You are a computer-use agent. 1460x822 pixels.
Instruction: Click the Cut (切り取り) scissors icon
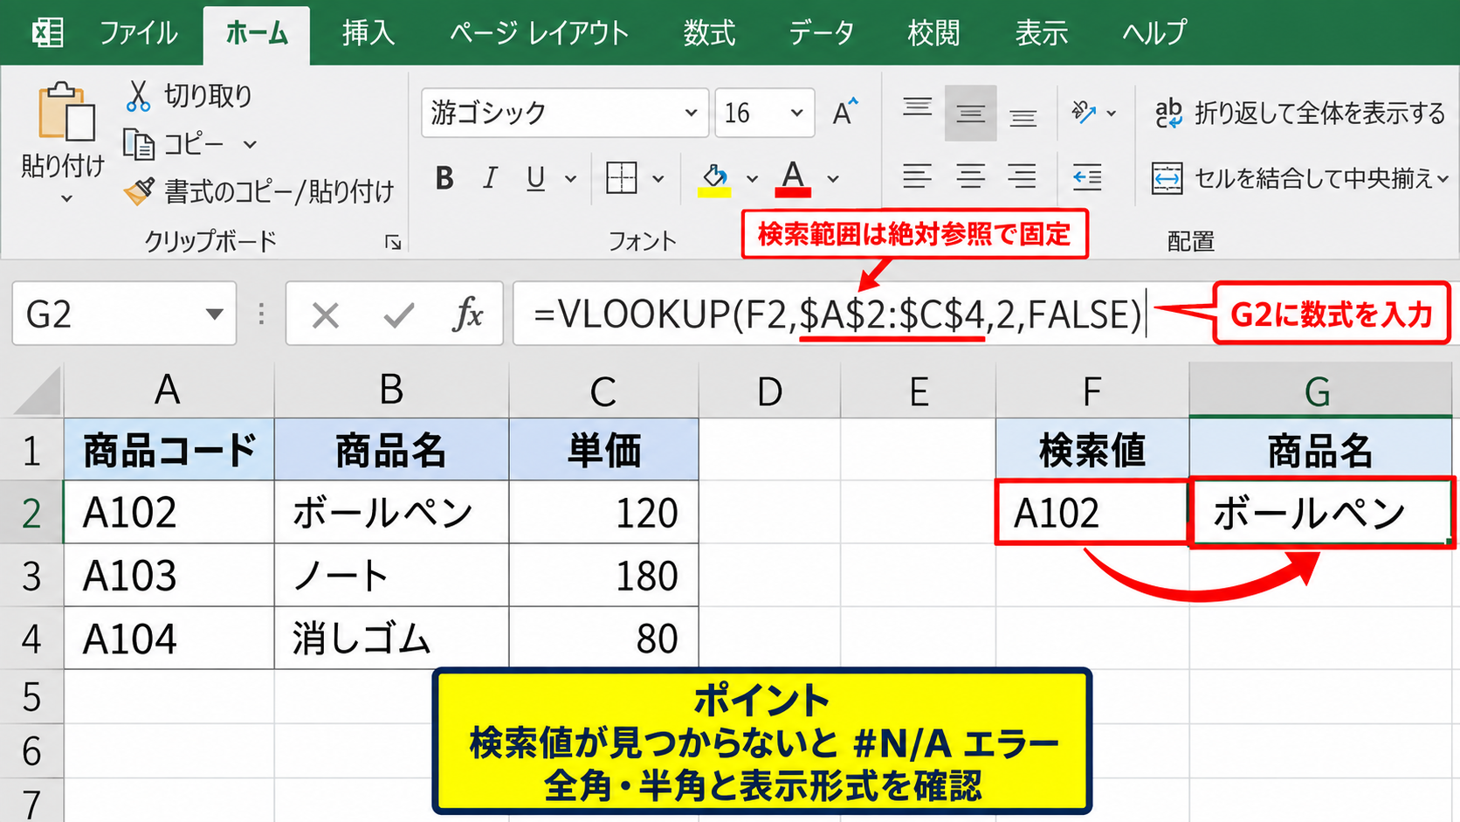[x=137, y=95]
